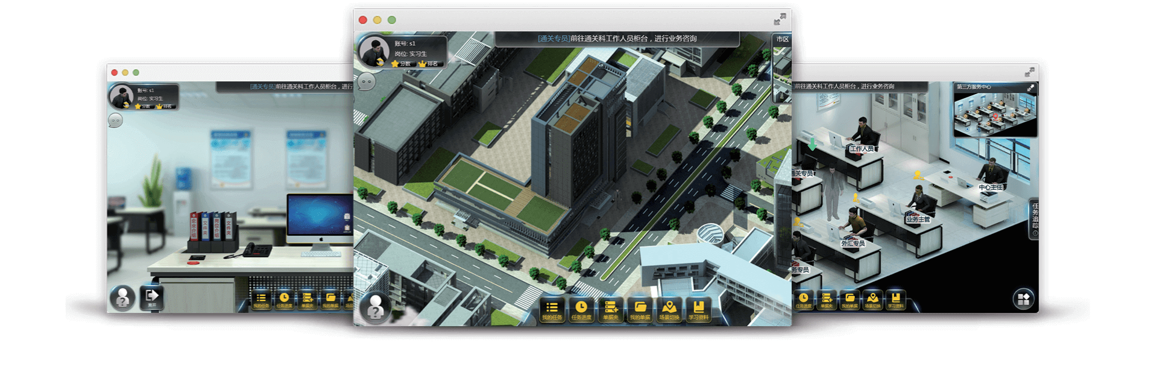Click 单据夹 icon in center toolbar
Screen dimensions: 1154x369
click(611, 309)
